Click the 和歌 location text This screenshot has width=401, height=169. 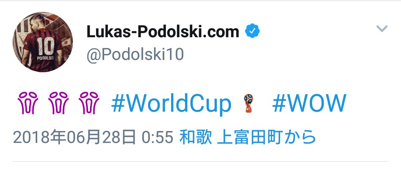point(196,137)
